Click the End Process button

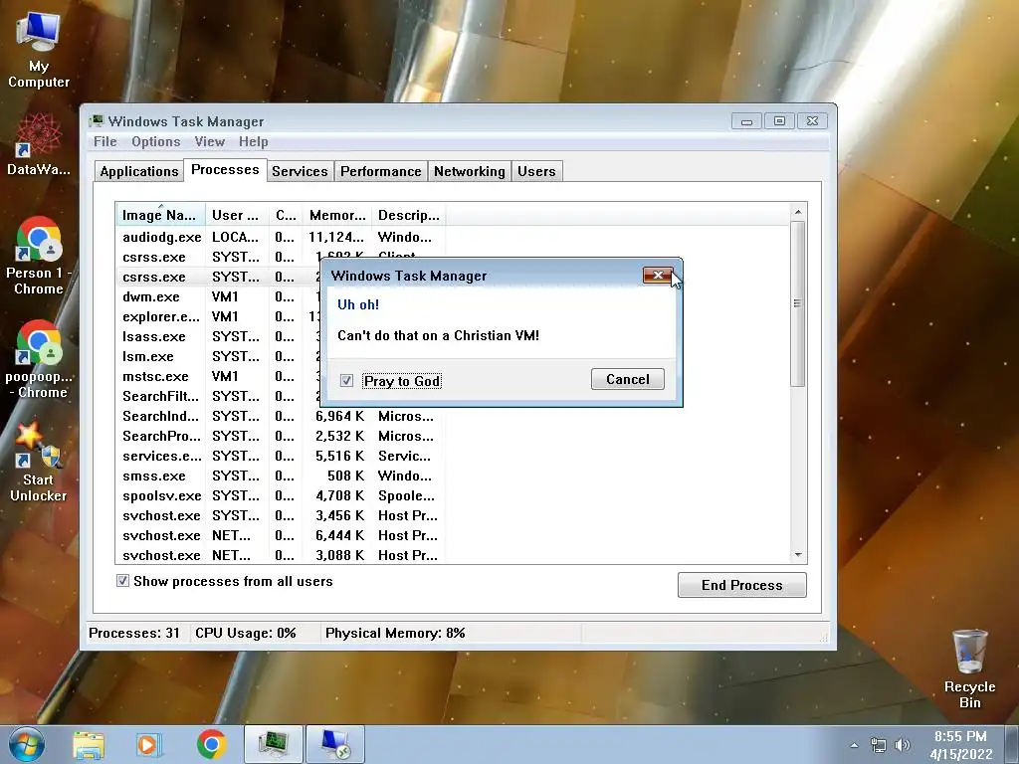point(742,585)
